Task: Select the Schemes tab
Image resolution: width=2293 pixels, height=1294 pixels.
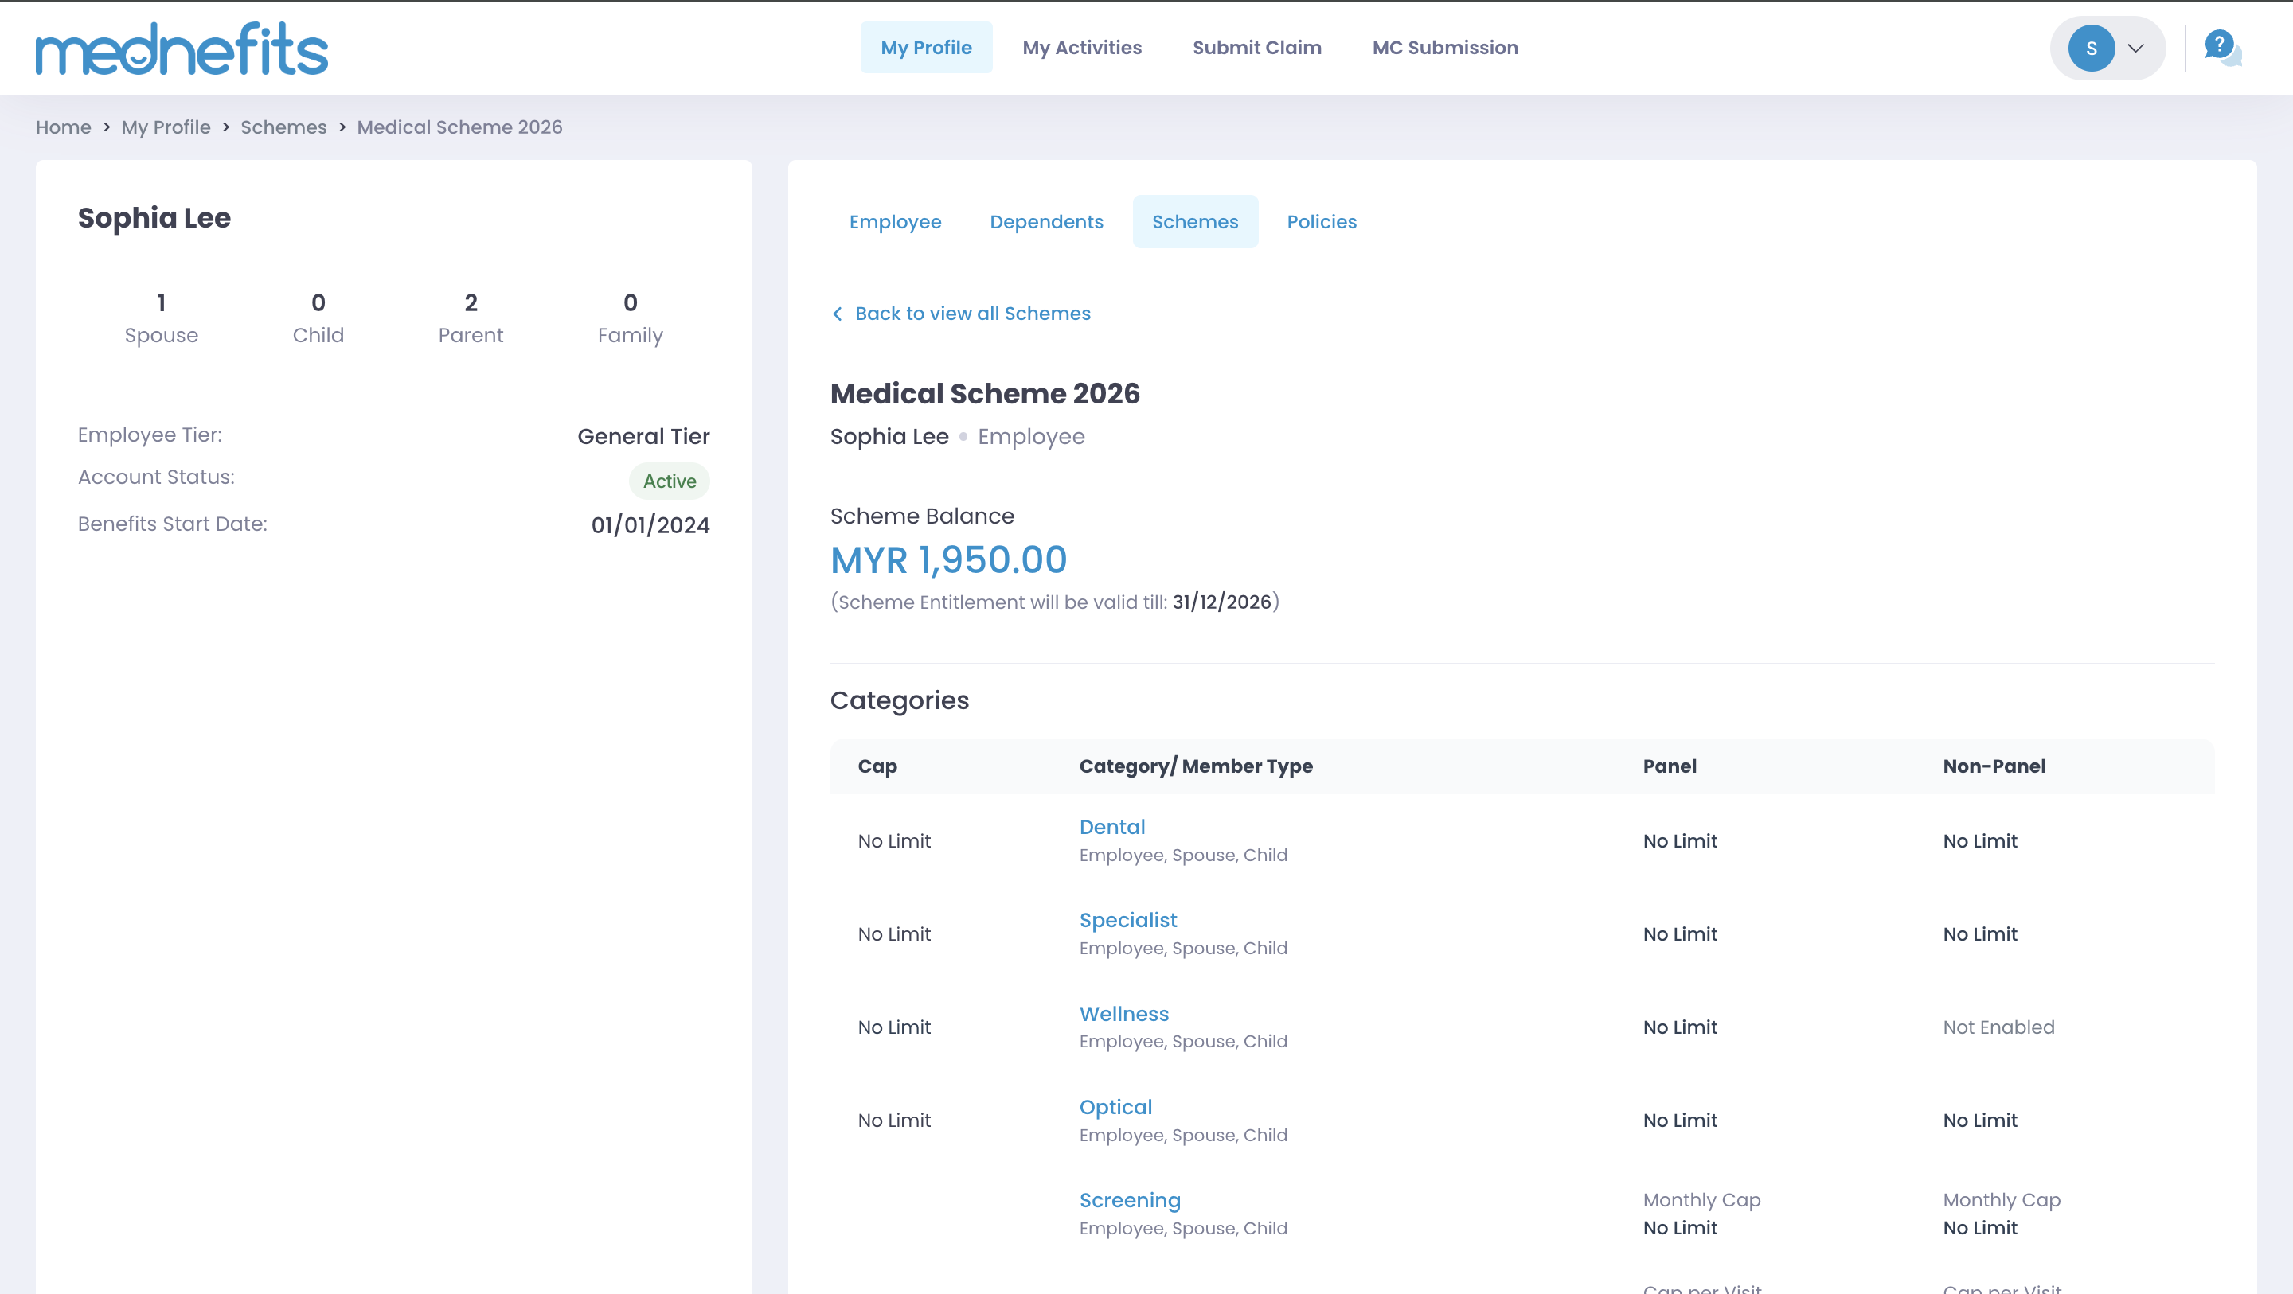Action: coord(1194,221)
